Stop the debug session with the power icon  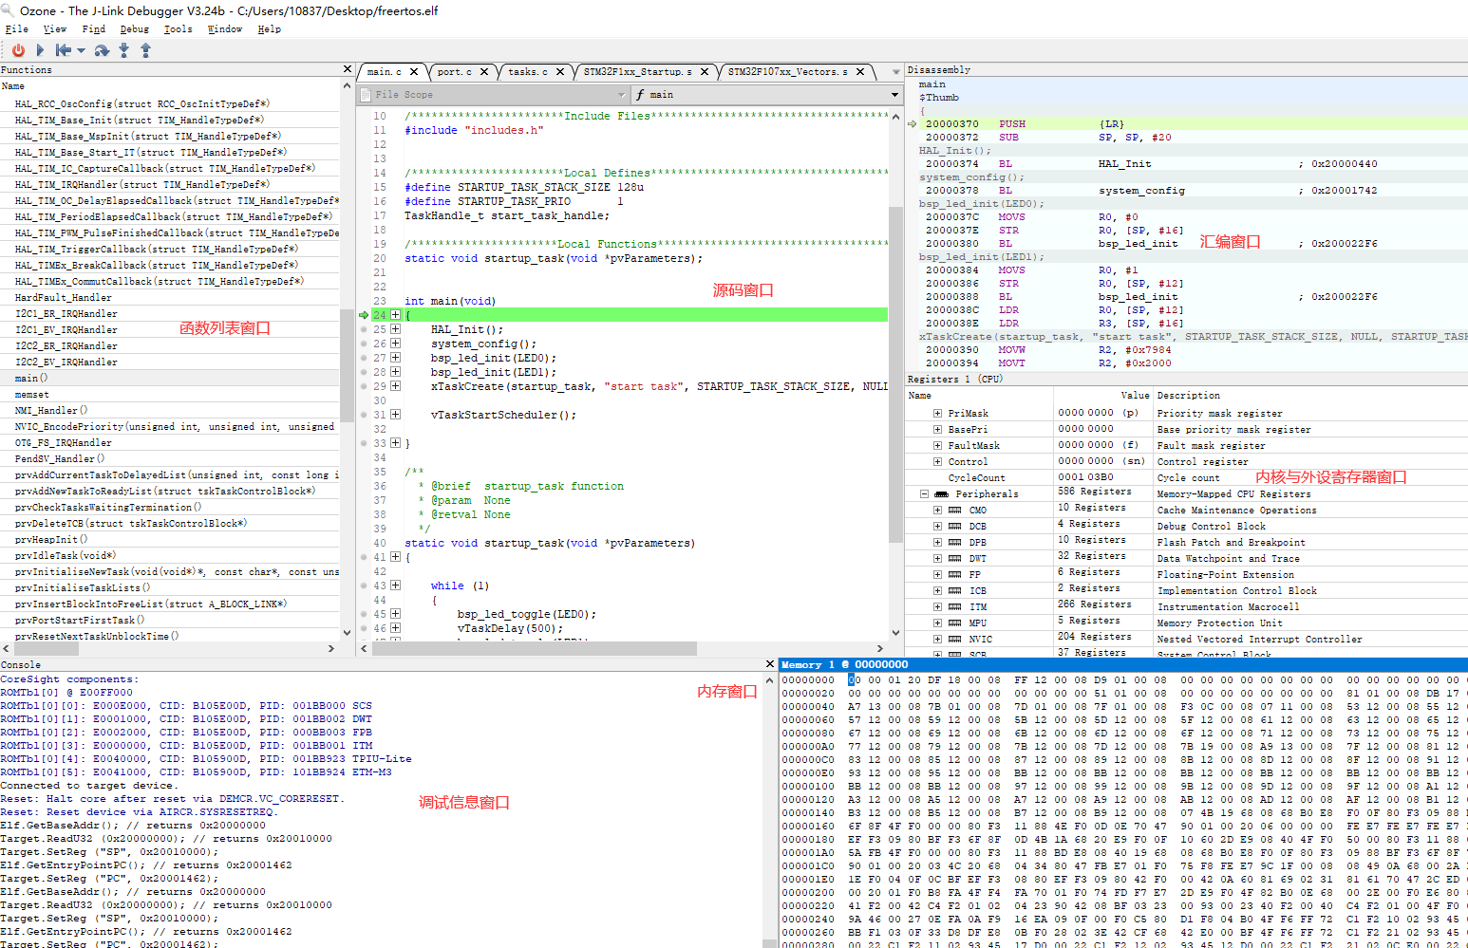18,50
